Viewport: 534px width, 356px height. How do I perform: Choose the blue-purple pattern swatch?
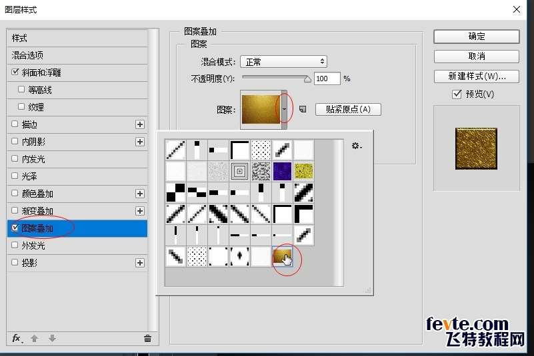coord(282,172)
